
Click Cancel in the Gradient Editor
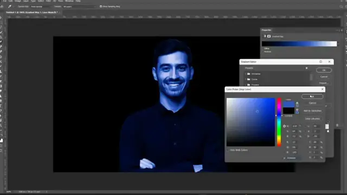(324, 77)
